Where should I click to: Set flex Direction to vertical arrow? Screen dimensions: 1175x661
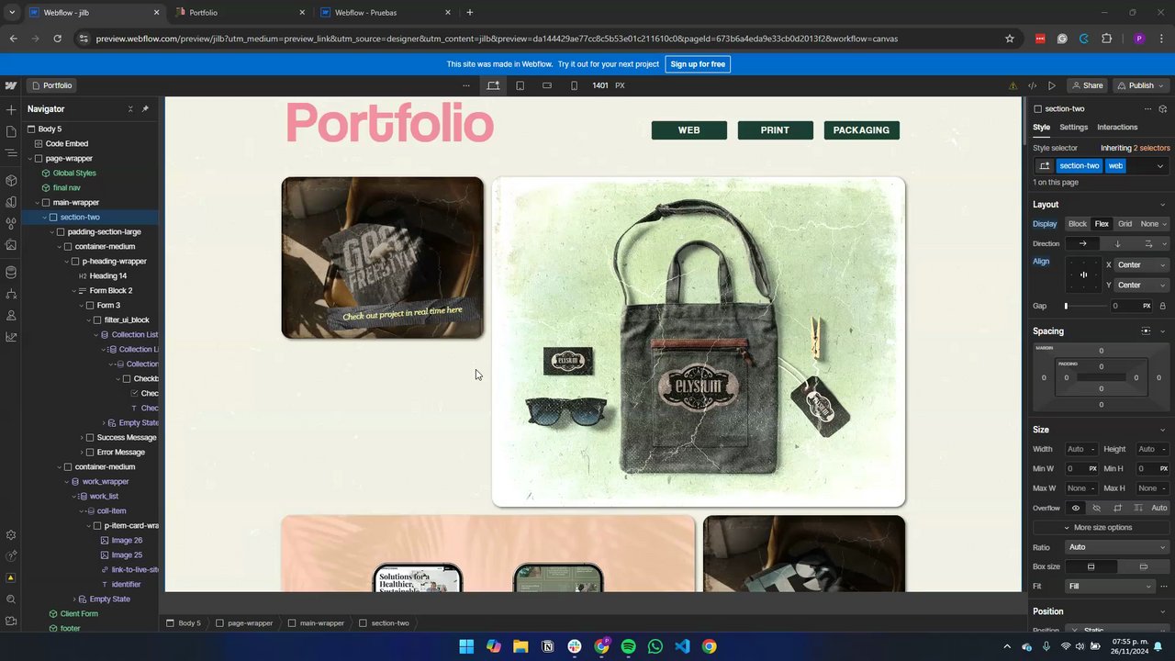[1117, 243]
